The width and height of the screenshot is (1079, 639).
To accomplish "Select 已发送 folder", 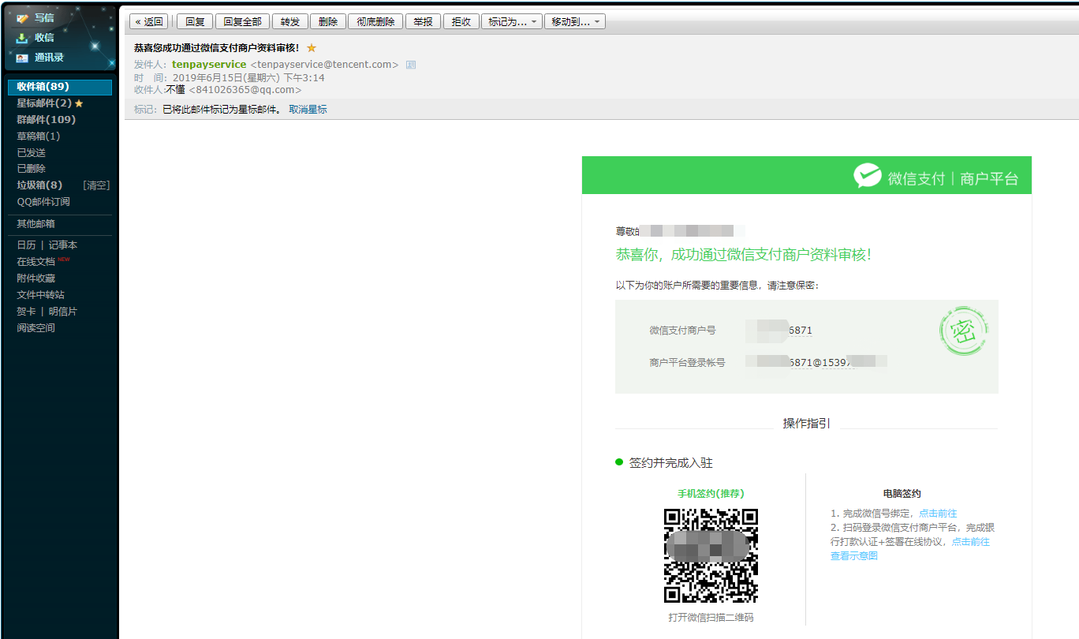I will point(32,153).
